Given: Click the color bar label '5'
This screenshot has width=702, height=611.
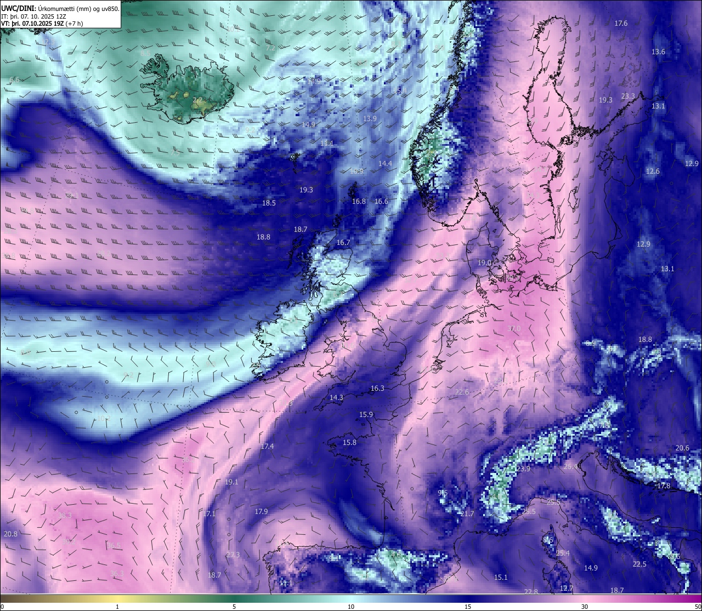Looking at the screenshot, I should click(x=234, y=607).
